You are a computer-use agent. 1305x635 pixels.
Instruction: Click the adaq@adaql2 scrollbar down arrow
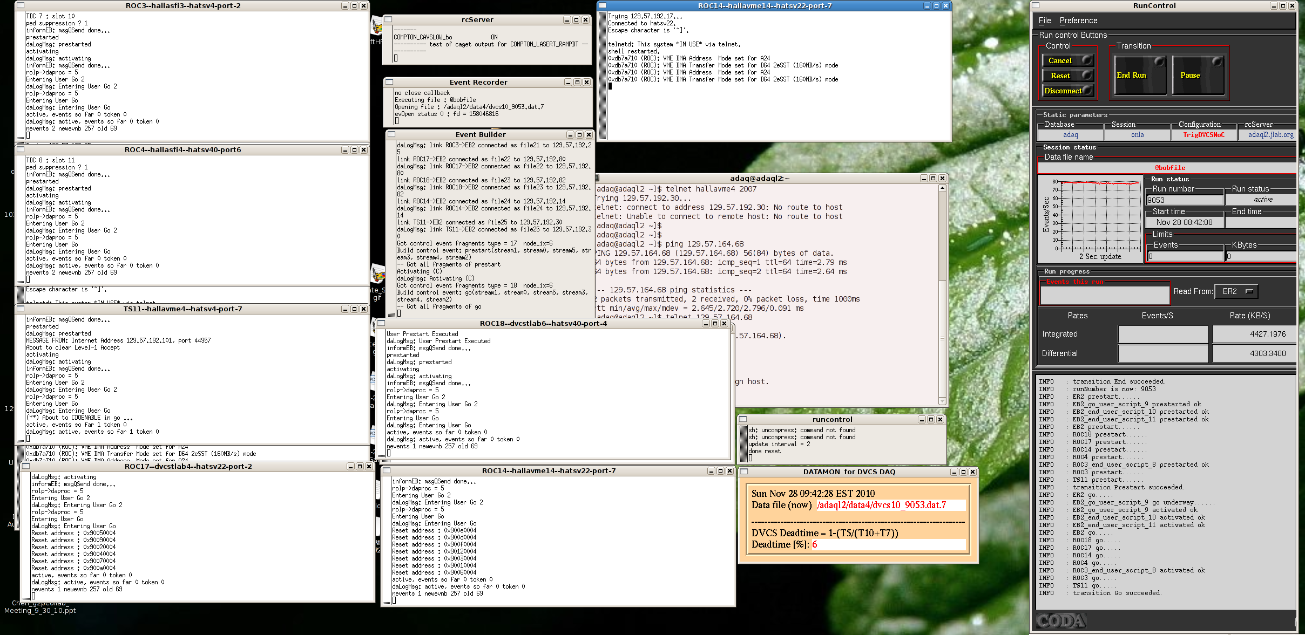click(942, 401)
